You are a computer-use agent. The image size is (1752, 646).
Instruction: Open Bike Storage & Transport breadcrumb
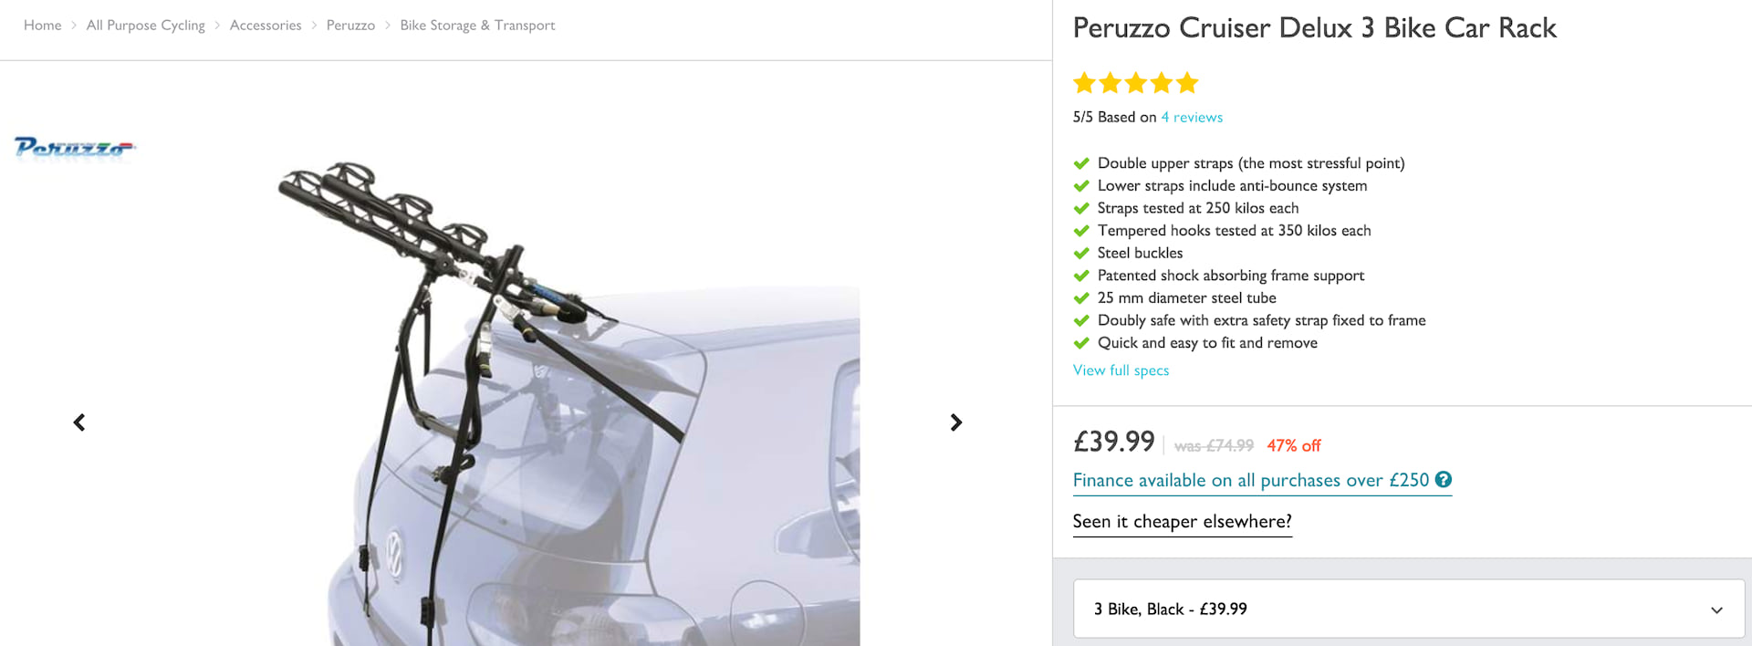(x=477, y=26)
